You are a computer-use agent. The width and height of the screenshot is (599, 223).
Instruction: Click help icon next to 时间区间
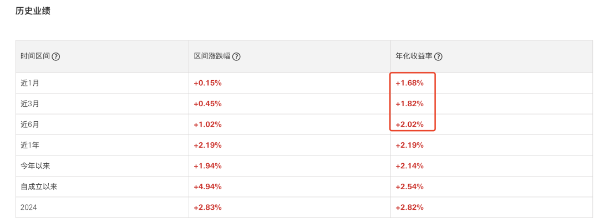click(x=55, y=56)
